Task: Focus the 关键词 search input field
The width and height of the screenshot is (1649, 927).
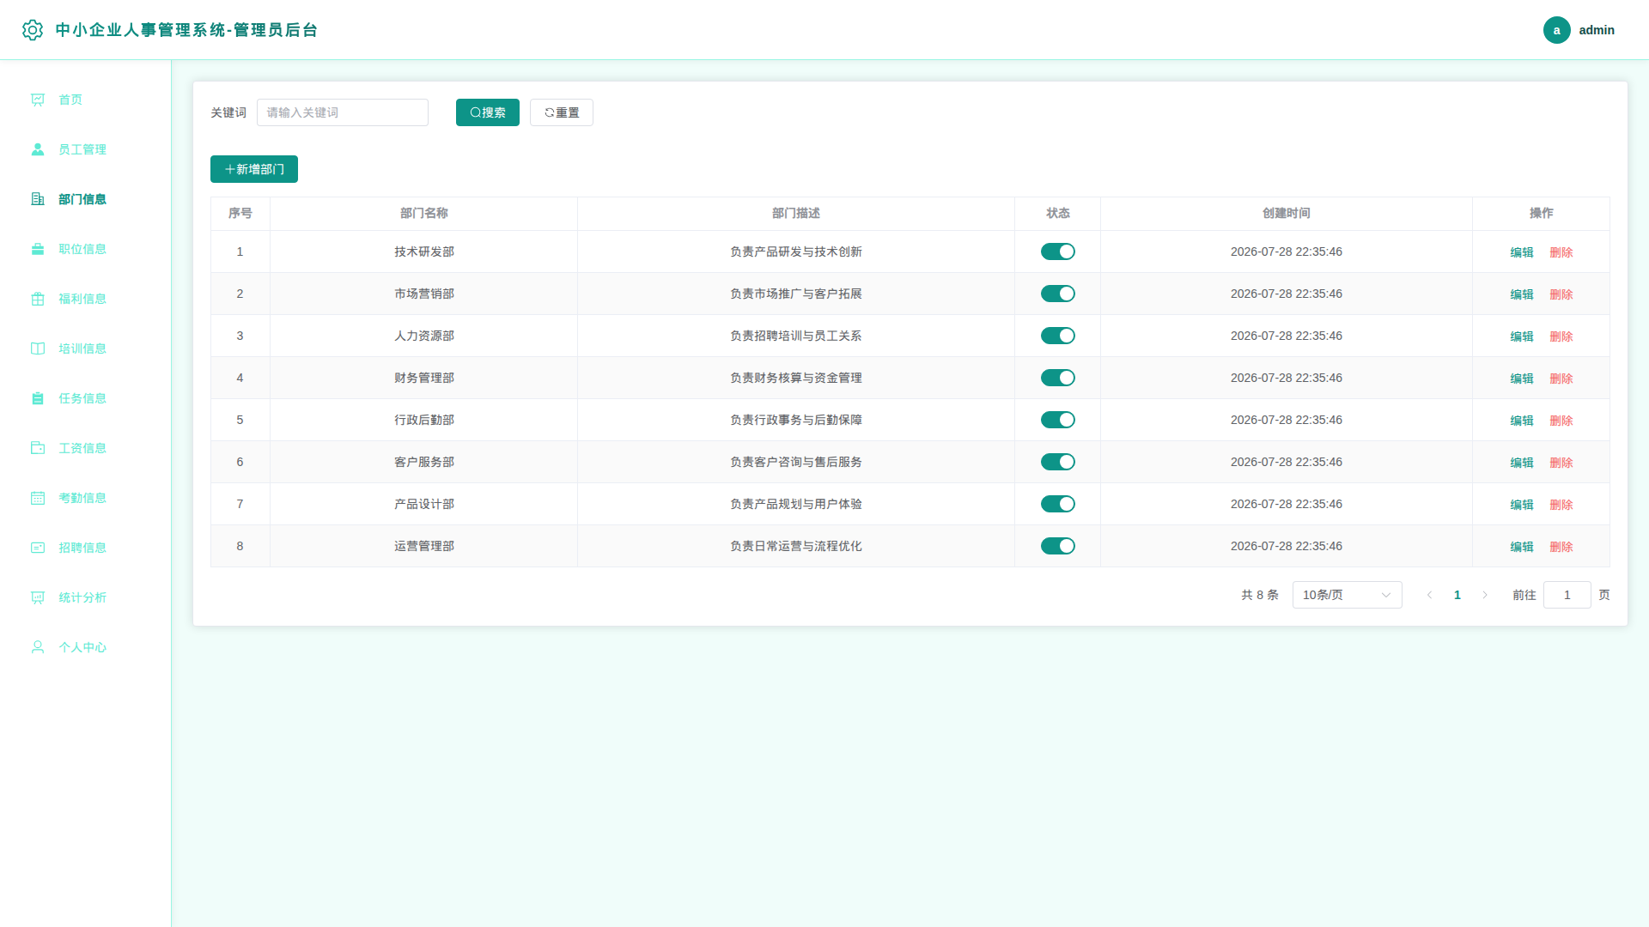Action: coord(343,112)
